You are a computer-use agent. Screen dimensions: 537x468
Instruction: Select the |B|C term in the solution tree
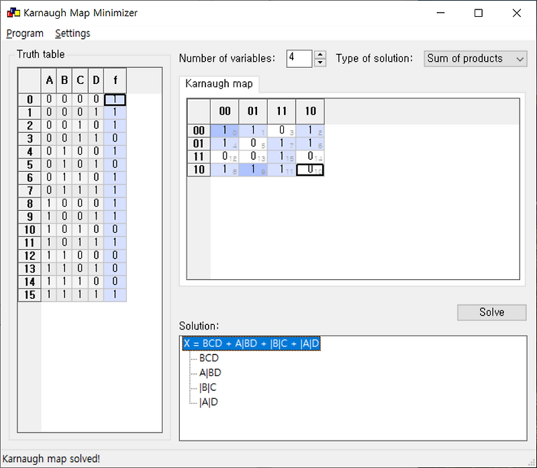(209, 387)
